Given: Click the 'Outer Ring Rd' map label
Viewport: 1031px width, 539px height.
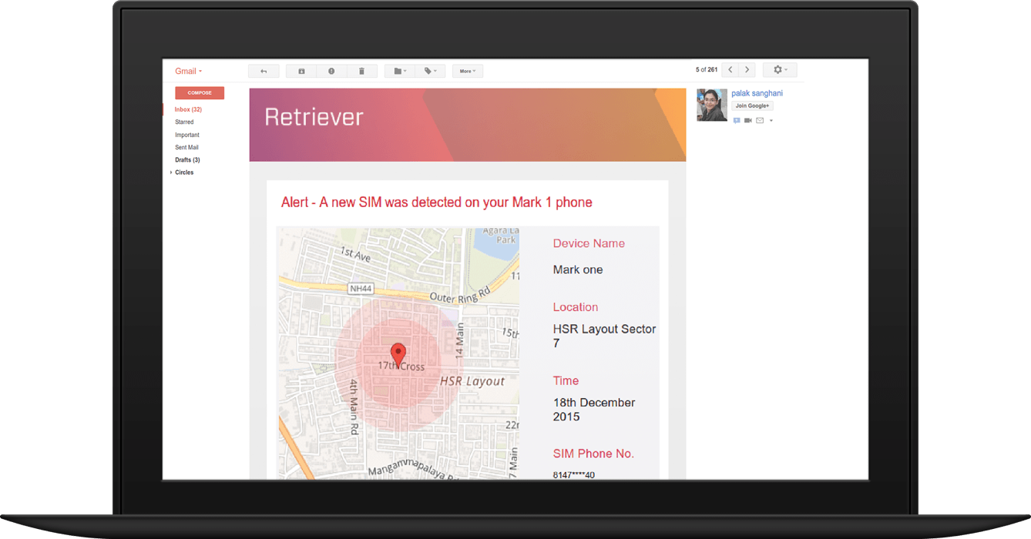Looking at the screenshot, I should click(460, 296).
